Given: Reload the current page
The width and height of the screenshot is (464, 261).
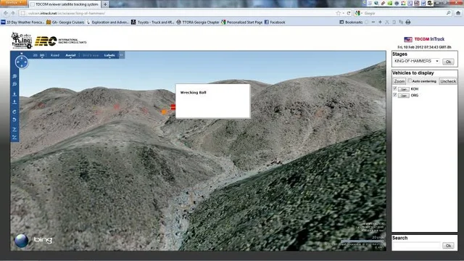Looking at the screenshot, I should 349,13.
